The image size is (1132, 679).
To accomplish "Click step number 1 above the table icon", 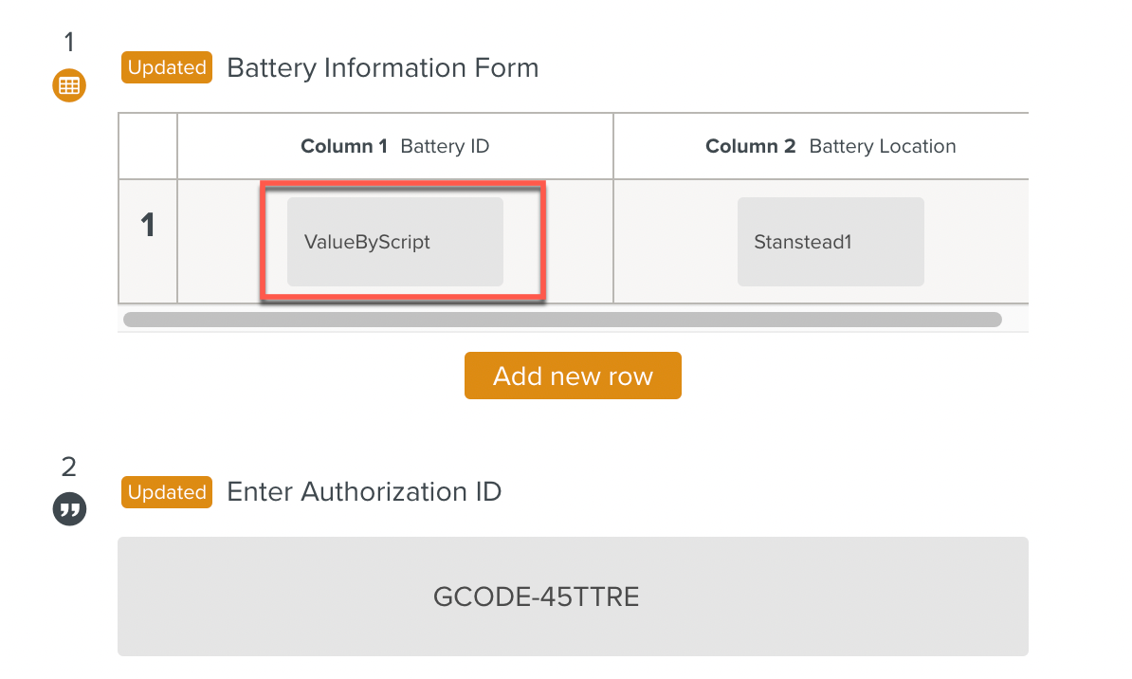I will (68, 42).
